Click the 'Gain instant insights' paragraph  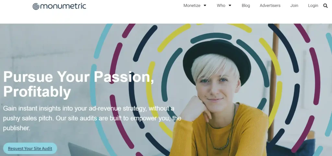(x=92, y=118)
